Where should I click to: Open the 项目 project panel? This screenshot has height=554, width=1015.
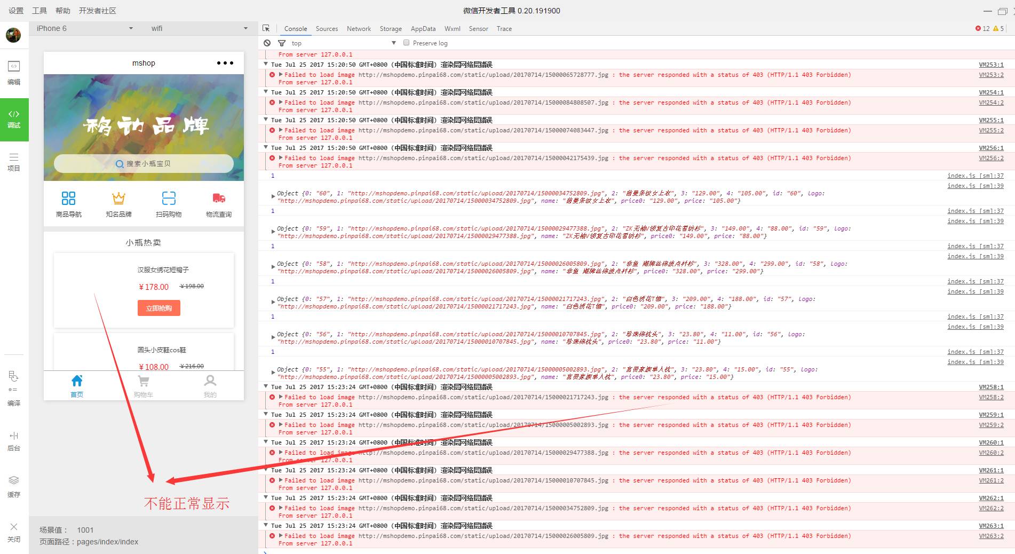[x=14, y=162]
